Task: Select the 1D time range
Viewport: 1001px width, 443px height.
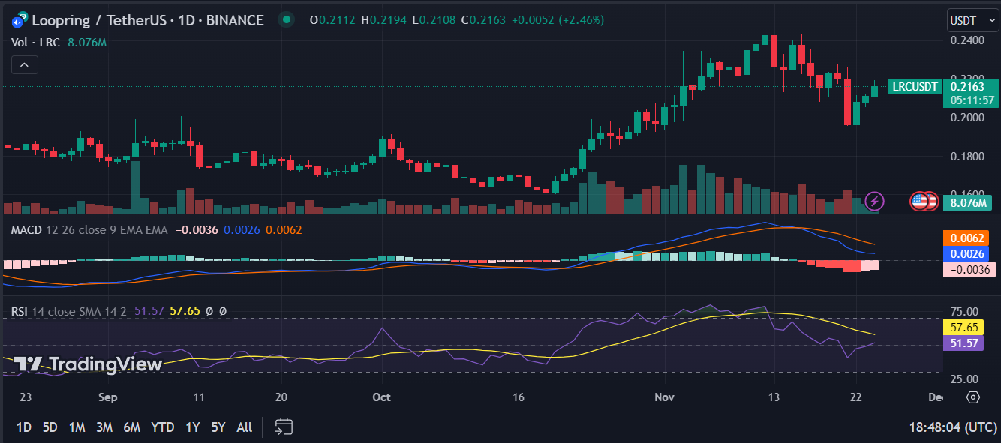Action: click(23, 427)
